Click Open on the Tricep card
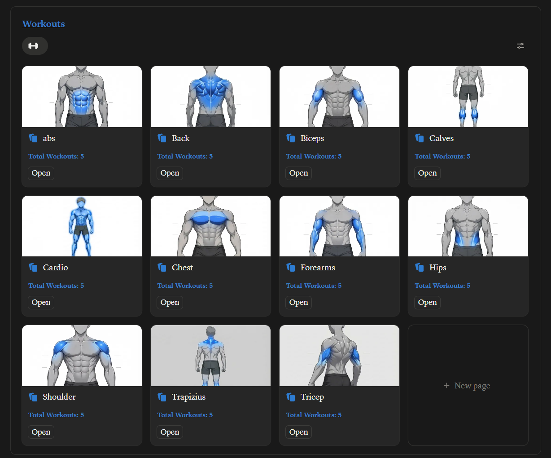551x458 pixels. click(298, 432)
